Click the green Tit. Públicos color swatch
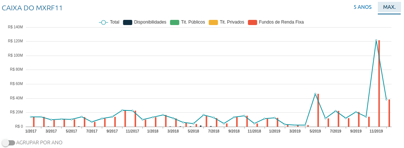The image size is (404, 148). click(x=175, y=22)
